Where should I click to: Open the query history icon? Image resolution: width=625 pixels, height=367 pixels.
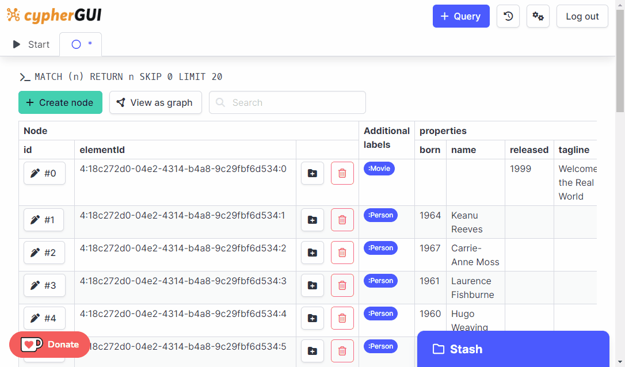click(508, 16)
